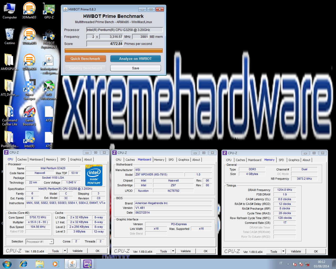The image size is (336, 269).
Task: Open the 3DMark03 desktop shortcut
Action: click(29, 11)
